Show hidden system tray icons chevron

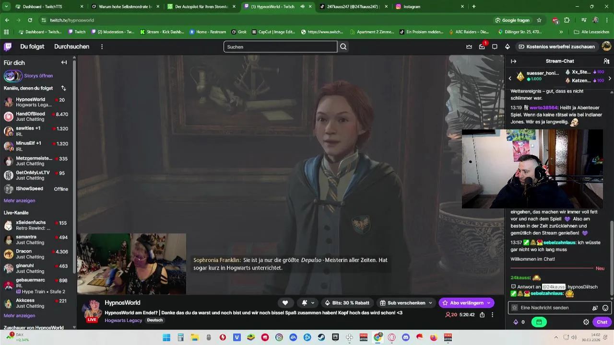pos(556,337)
